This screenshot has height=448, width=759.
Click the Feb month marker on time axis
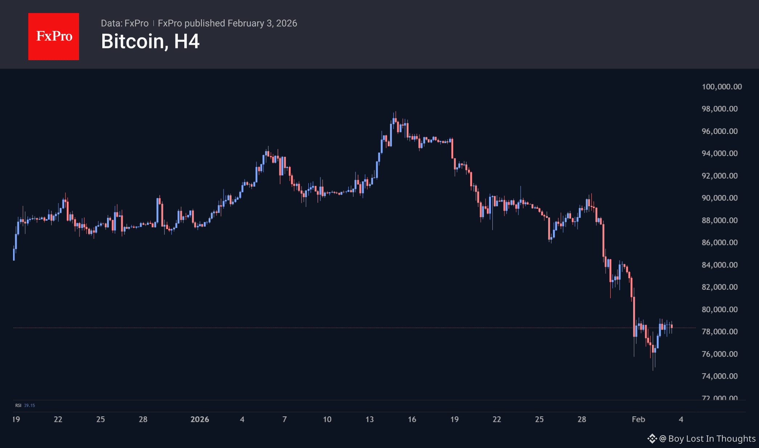(638, 419)
